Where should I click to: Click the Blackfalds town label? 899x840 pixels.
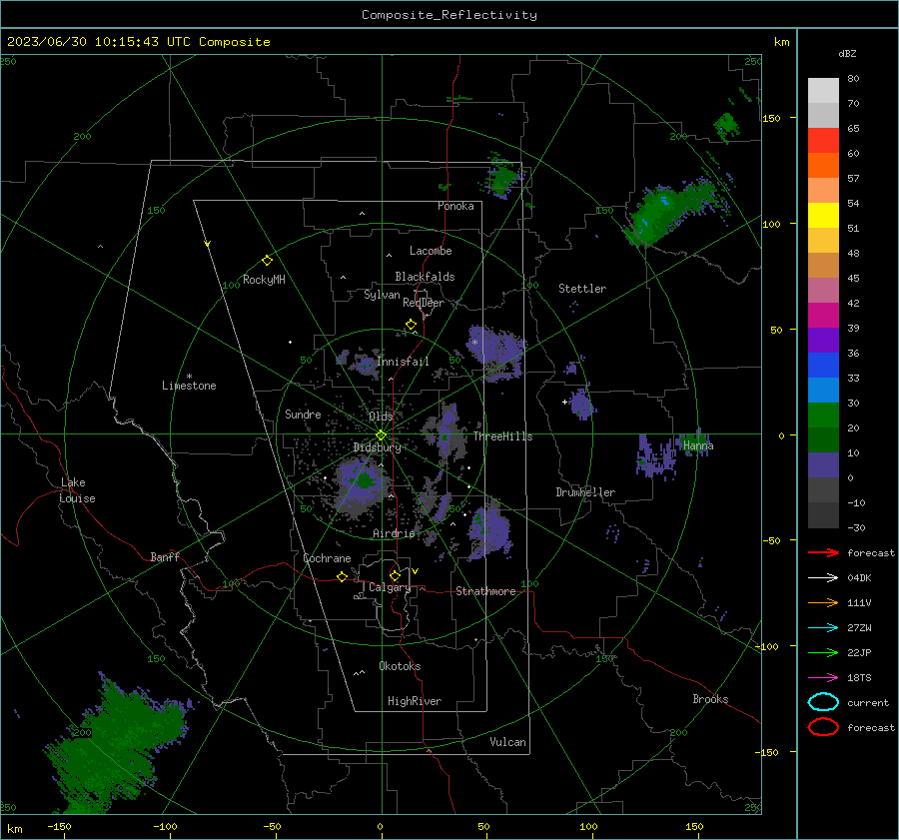coord(425,277)
